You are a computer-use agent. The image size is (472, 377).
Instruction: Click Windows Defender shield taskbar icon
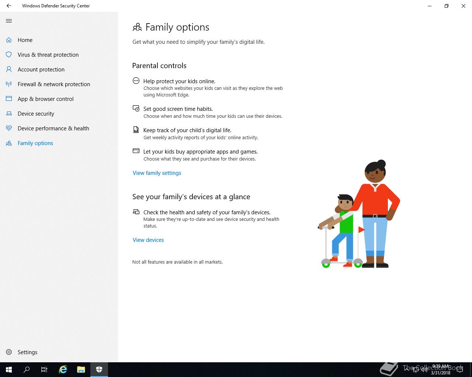point(99,370)
